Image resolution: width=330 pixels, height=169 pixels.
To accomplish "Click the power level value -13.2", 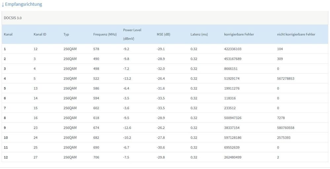I will tap(127, 79).
